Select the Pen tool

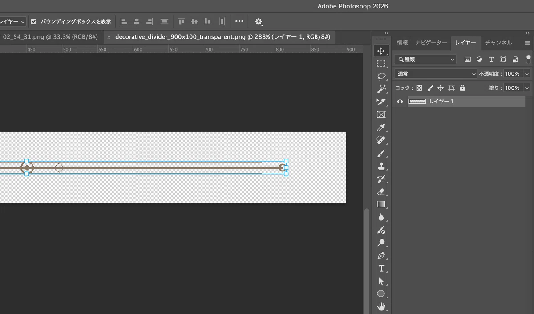point(381,256)
